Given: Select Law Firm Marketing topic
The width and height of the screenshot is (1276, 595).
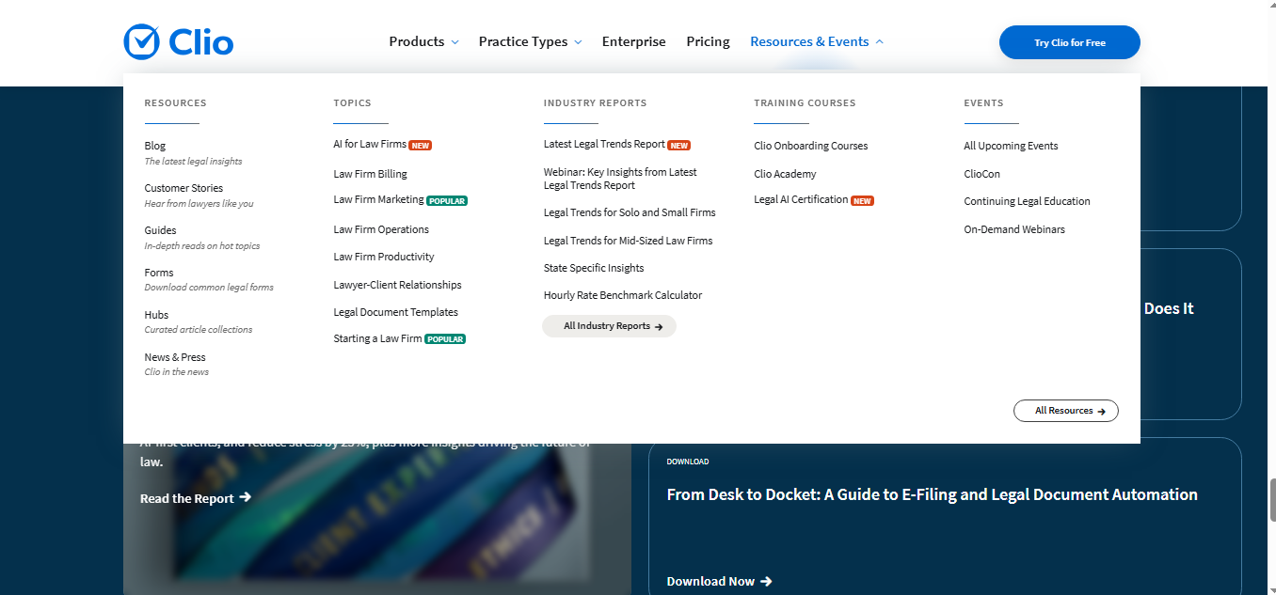Looking at the screenshot, I should [x=378, y=200].
